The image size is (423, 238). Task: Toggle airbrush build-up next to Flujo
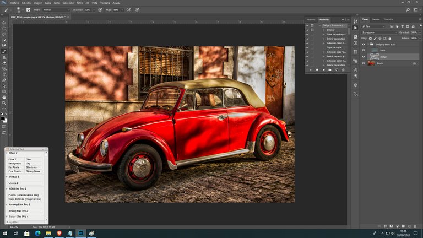(128, 10)
